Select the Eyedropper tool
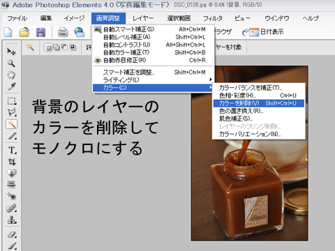This screenshot has height=251, width=335. 11,86
